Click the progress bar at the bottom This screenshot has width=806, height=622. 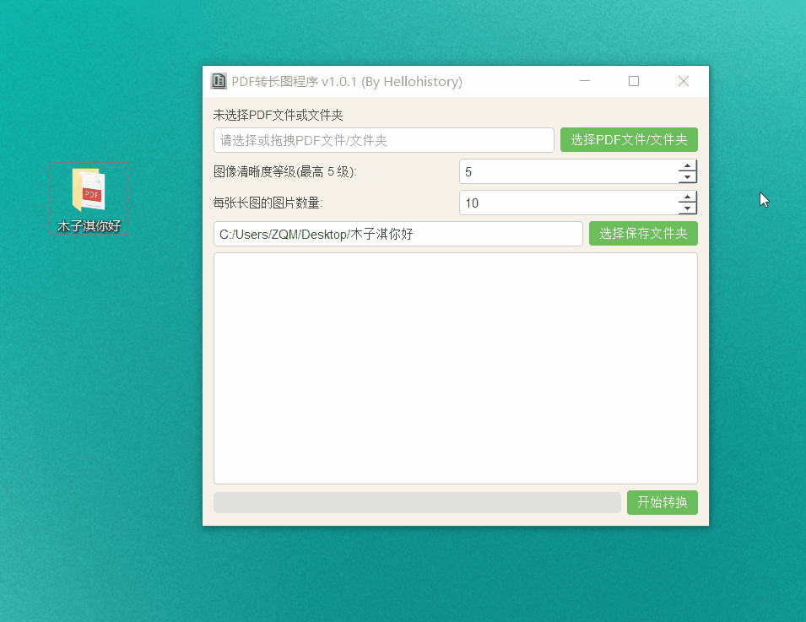[417, 502]
